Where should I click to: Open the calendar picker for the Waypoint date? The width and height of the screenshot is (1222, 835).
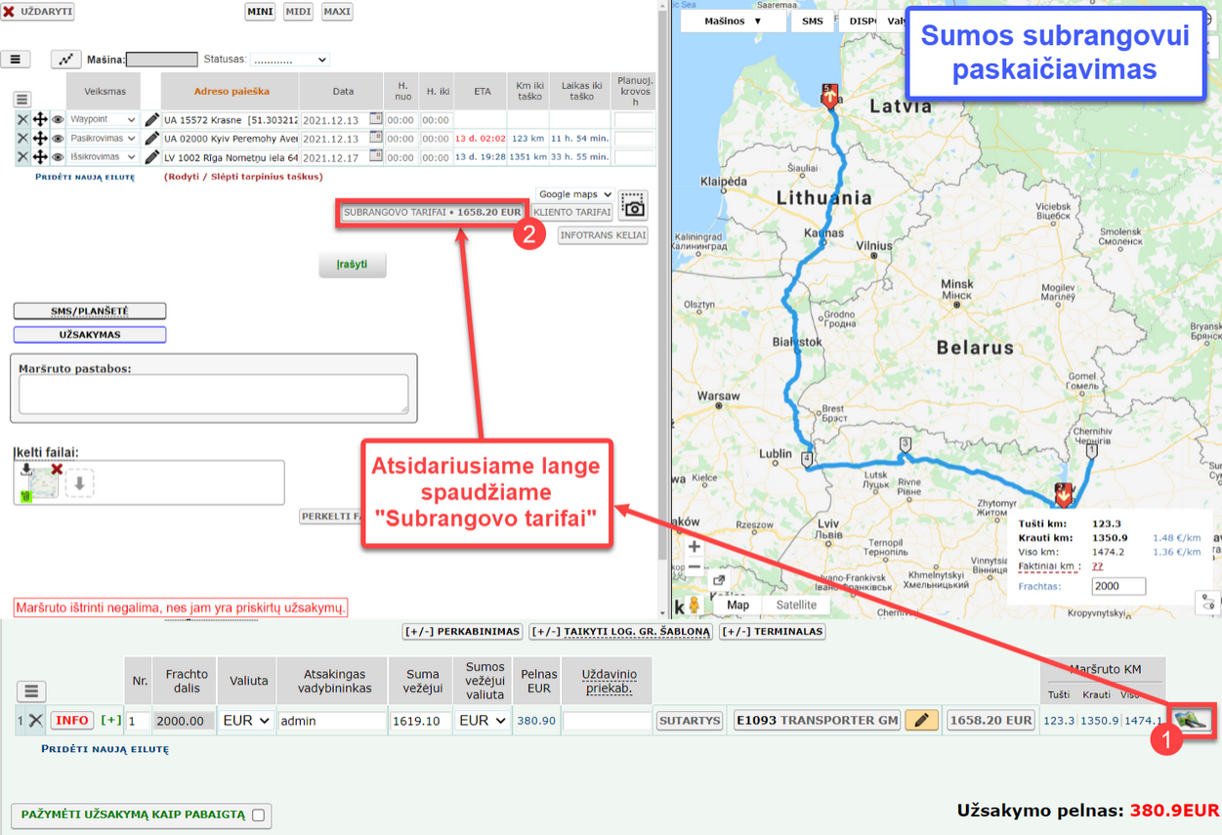point(376,119)
